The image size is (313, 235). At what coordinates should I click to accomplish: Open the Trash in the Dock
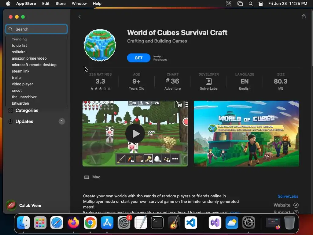[289, 222]
